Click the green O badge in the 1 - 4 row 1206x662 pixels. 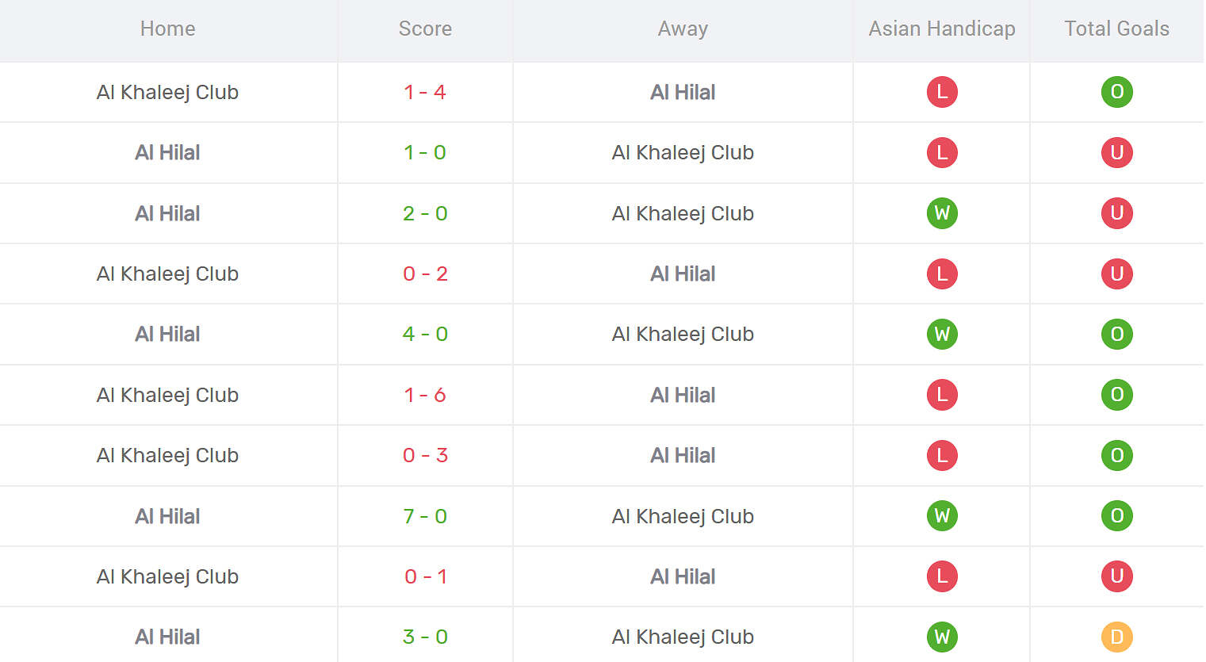pos(1116,92)
